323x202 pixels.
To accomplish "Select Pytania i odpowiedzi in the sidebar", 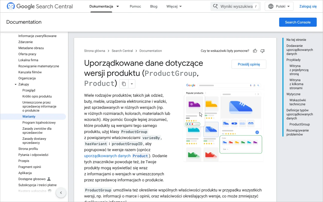I will 33,155.
